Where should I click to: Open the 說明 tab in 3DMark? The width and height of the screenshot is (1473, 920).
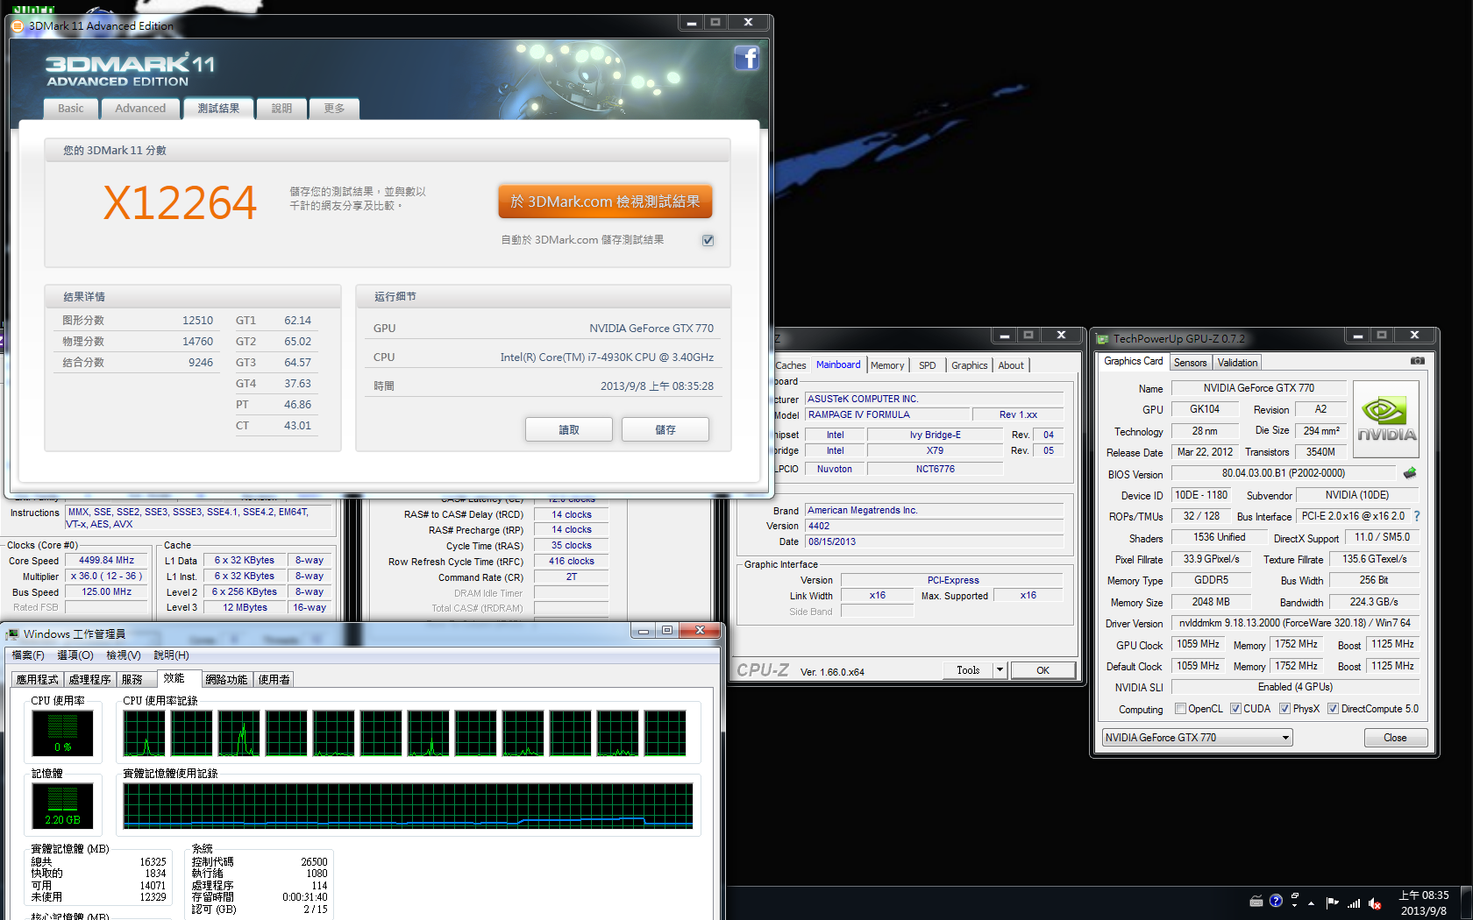[281, 109]
